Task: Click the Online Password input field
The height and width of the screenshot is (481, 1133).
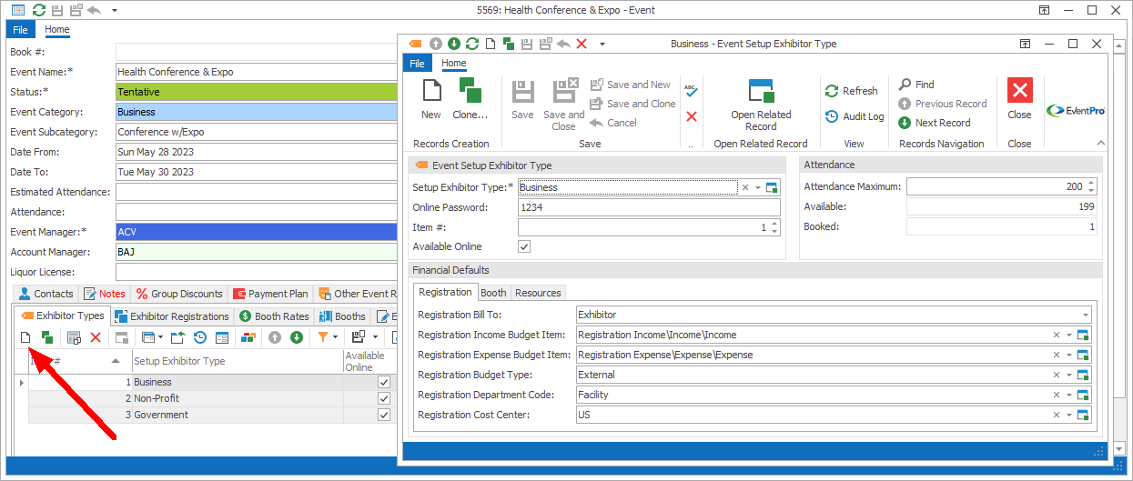Action: coord(648,207)
